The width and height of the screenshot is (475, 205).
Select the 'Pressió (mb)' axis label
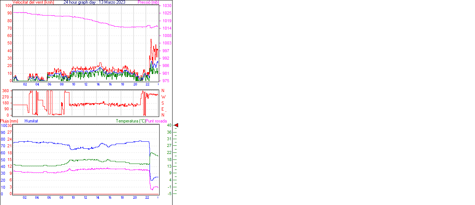148,2
